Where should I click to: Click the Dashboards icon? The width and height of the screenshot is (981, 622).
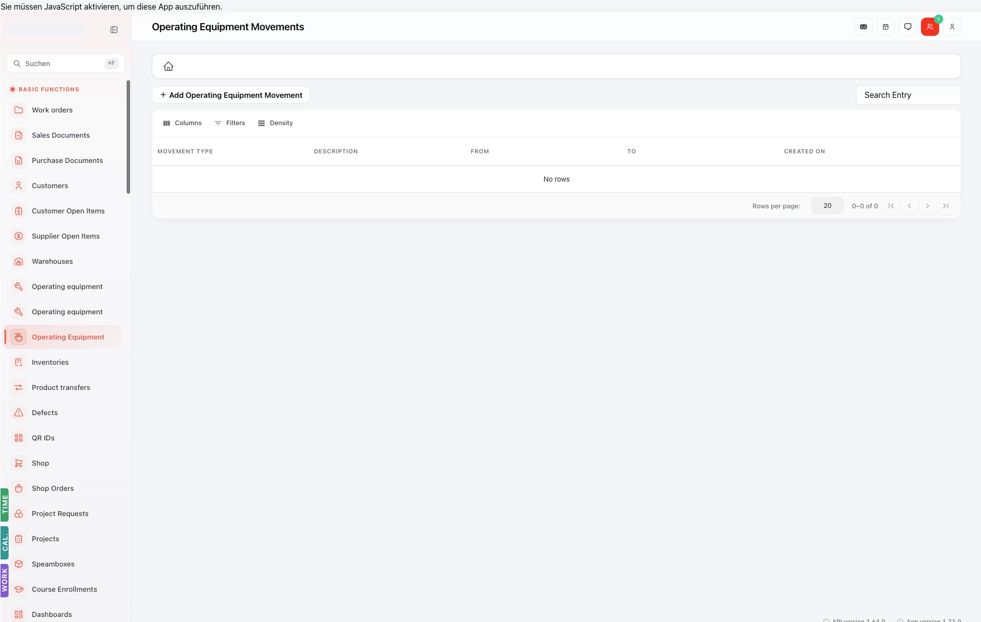click(x=19, y=614)
